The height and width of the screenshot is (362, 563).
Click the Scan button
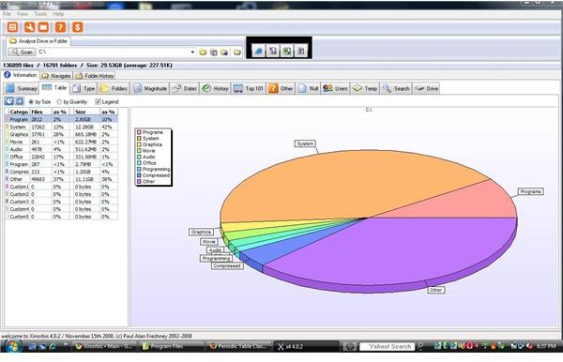23,52
